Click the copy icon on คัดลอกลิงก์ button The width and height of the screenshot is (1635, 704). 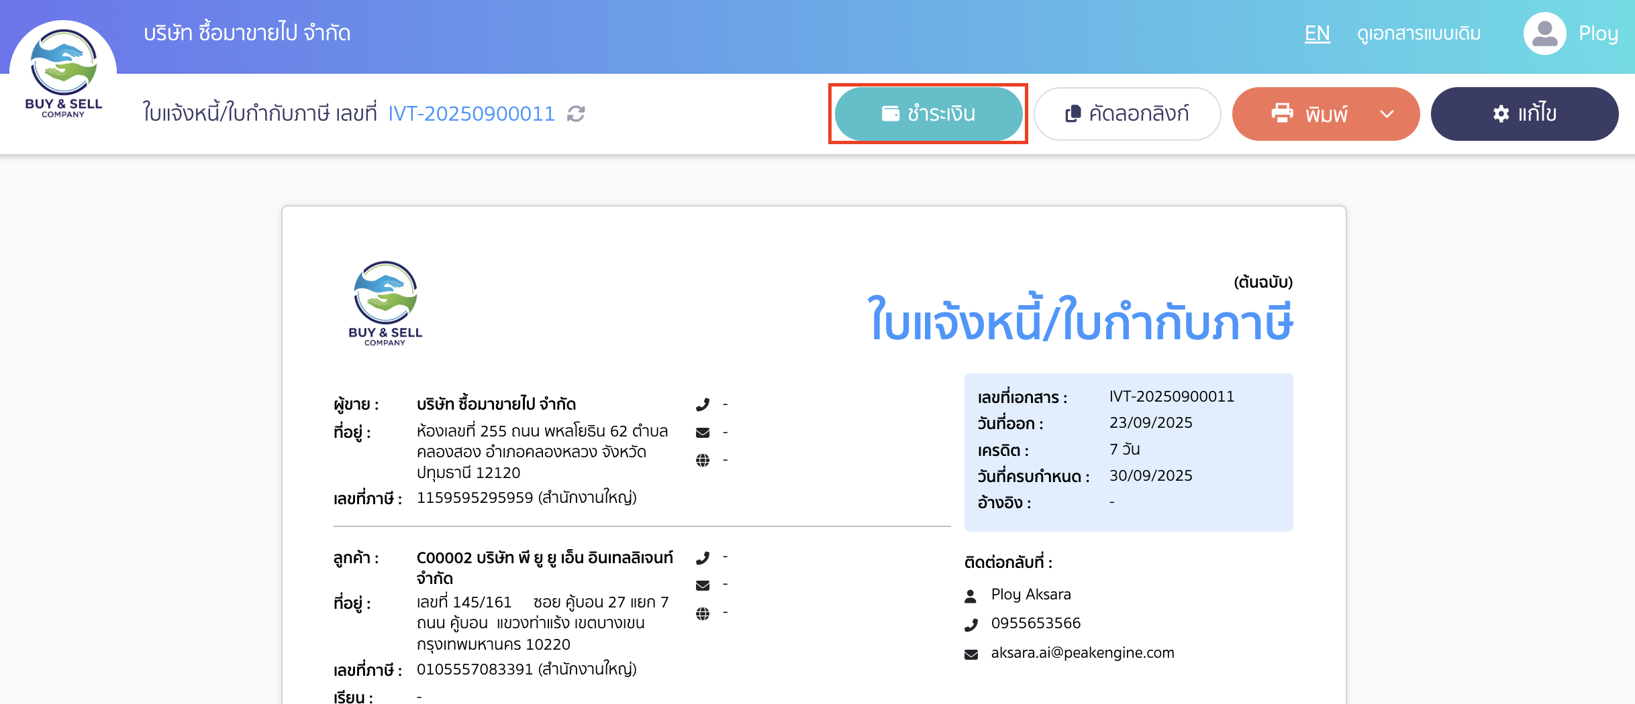pyautogui.click(x=1073, y=113)
